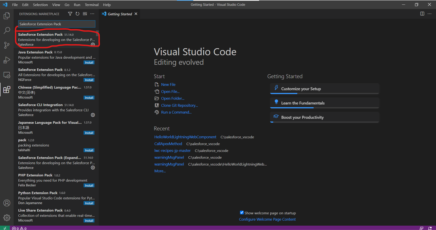Viewport: 436px width, 230px height.
Task: Open the Manage gear in activity bar
Action: pos(7,217)
